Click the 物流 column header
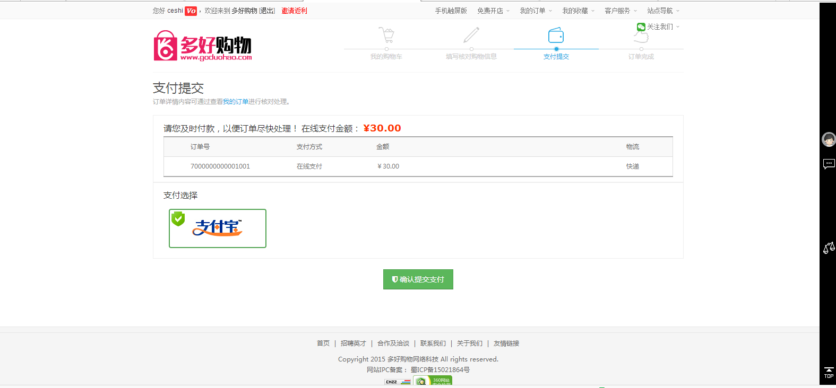Image resolution: width=836 pixels, height=388 pixels. coord(633,147)
